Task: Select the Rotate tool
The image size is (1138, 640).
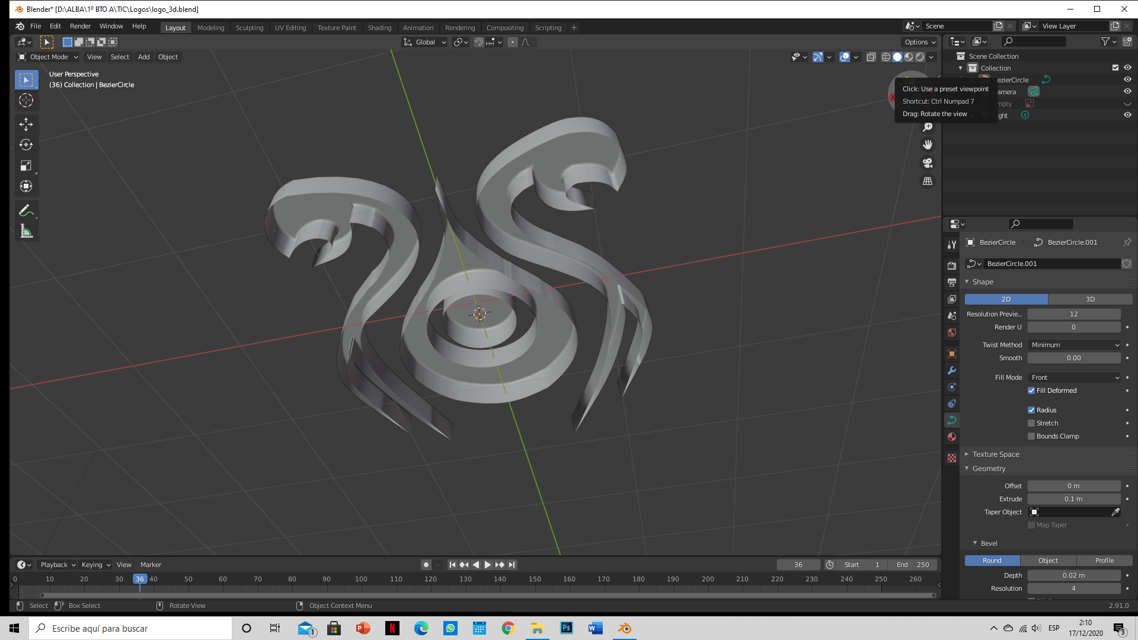Action: point(26,145)
